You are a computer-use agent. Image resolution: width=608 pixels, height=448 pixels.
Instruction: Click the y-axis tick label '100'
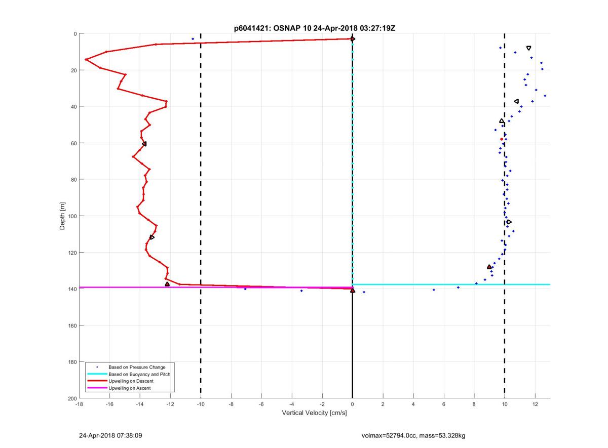pos(72,216)
